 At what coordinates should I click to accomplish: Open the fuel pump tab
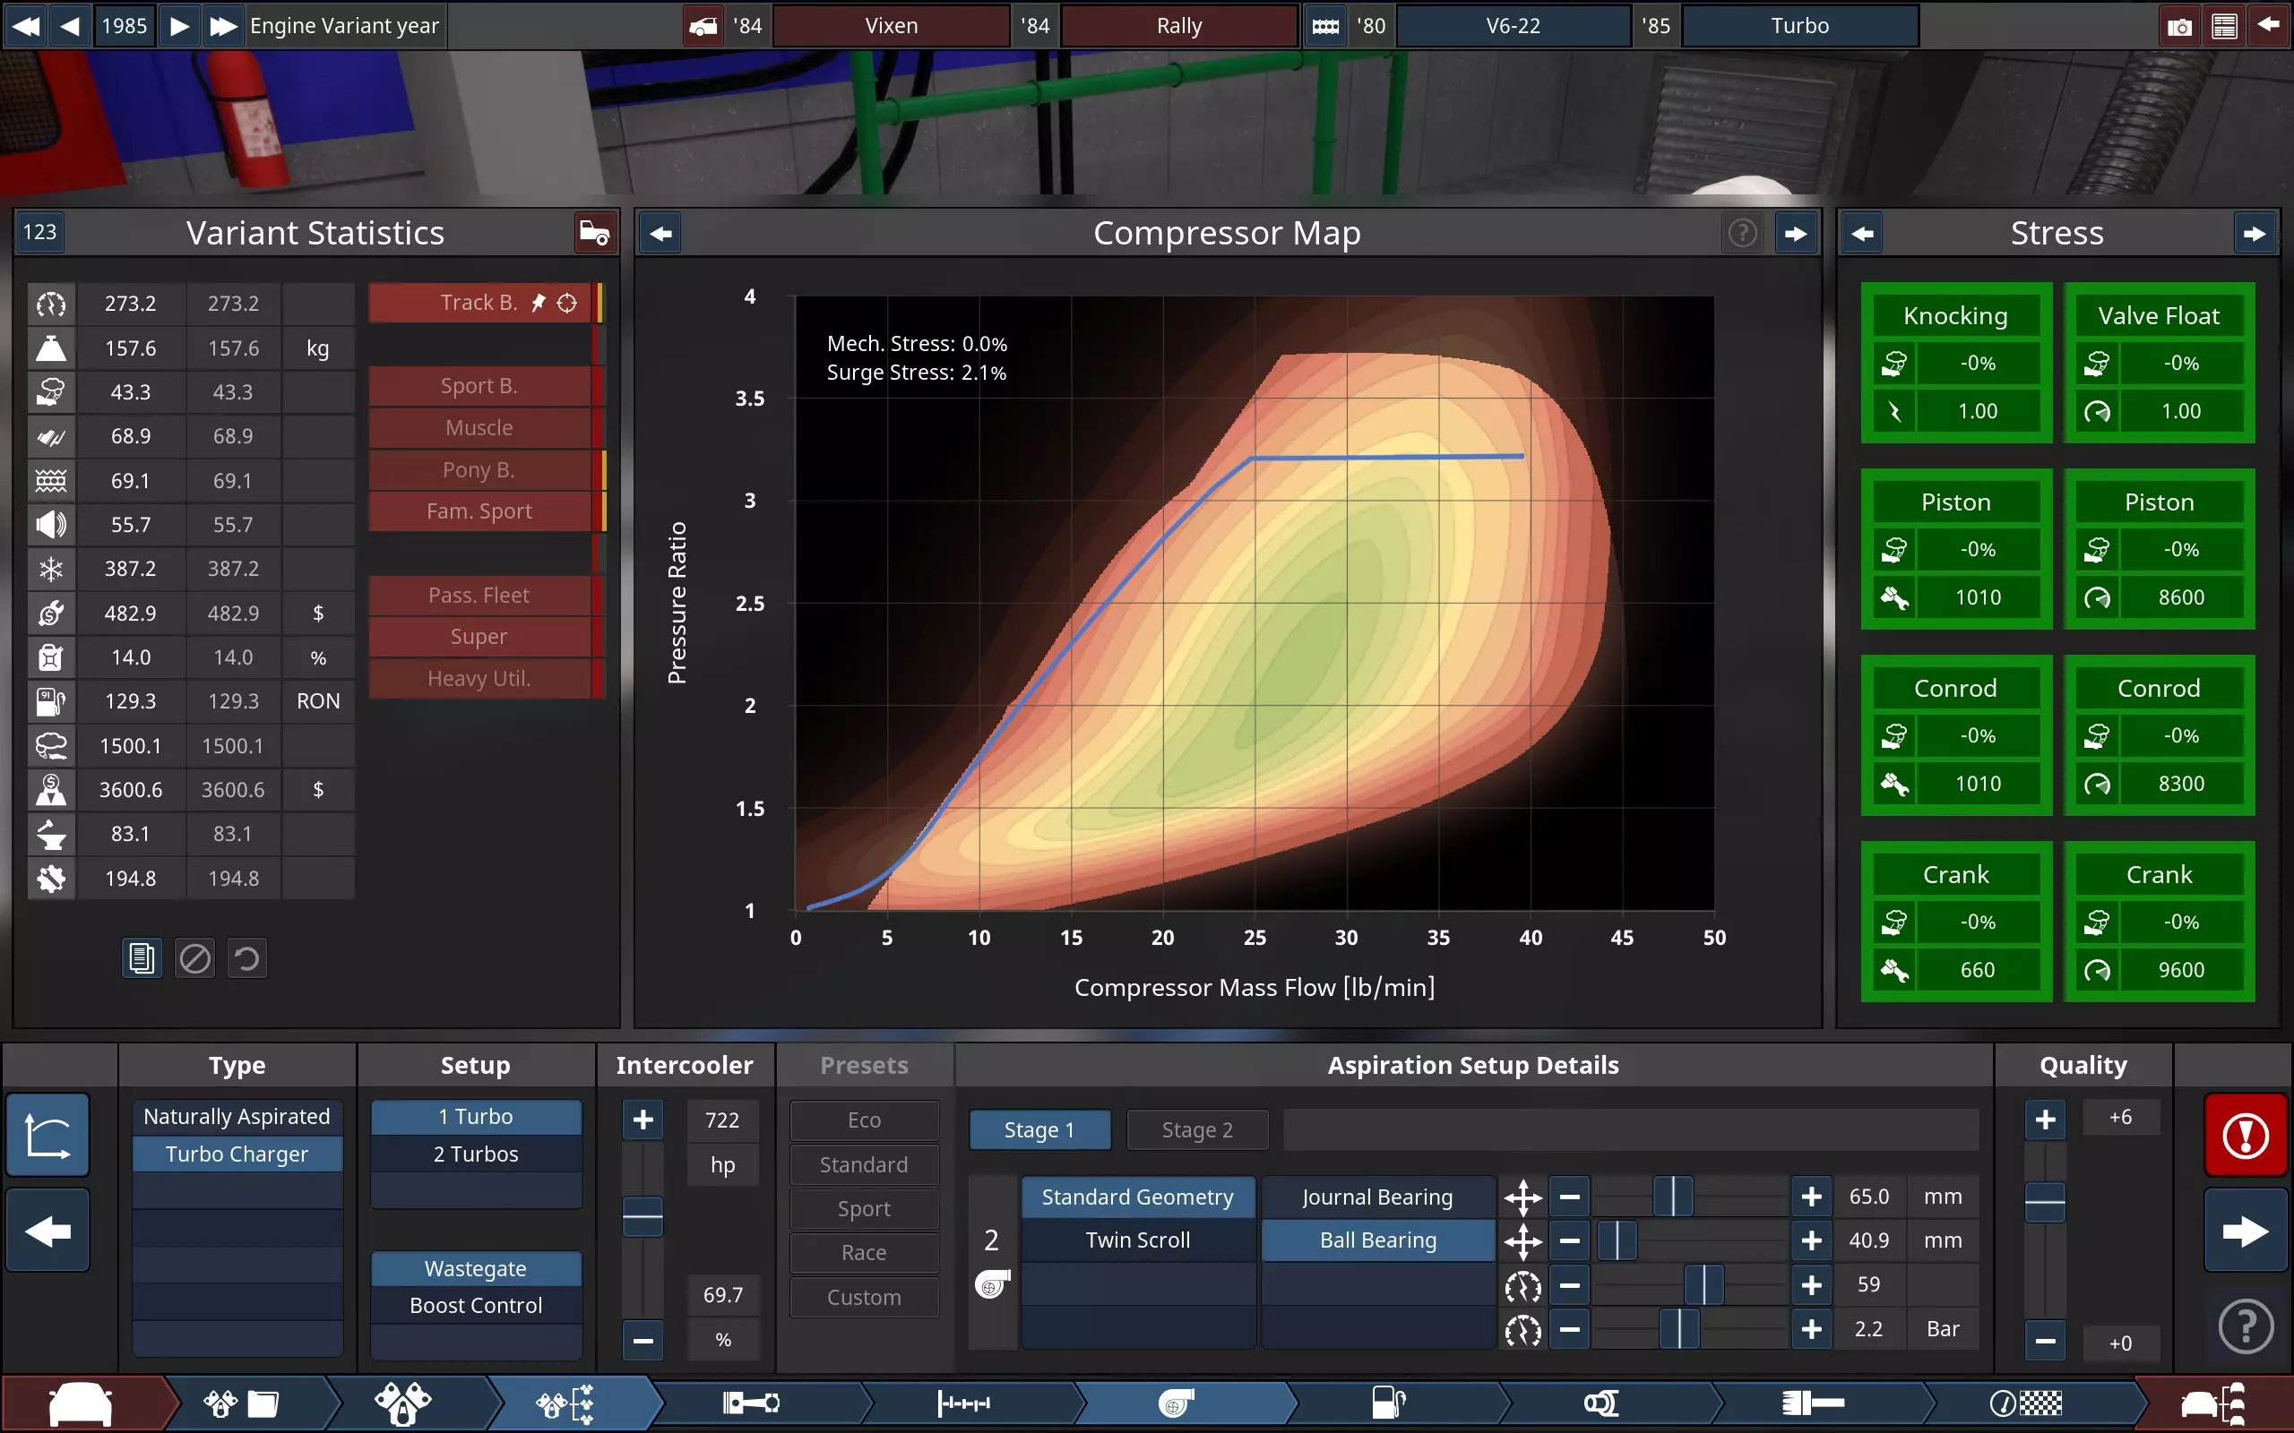[x=1390, y=1403]
